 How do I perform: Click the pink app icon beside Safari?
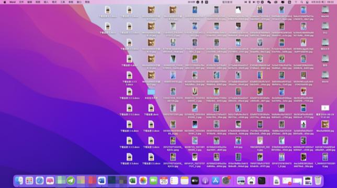50,181
